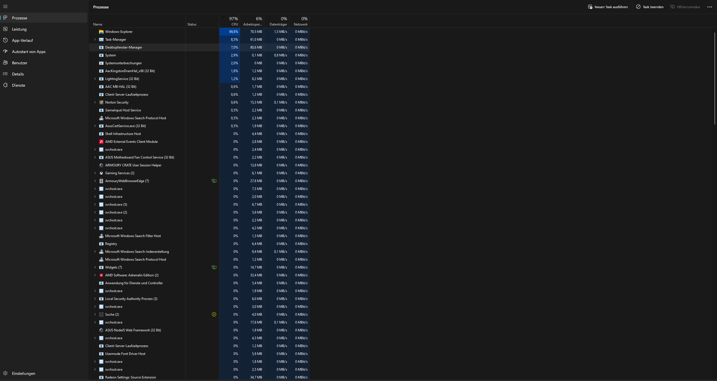
Task: Open the Dienste services page
Action: coord(19,85)
